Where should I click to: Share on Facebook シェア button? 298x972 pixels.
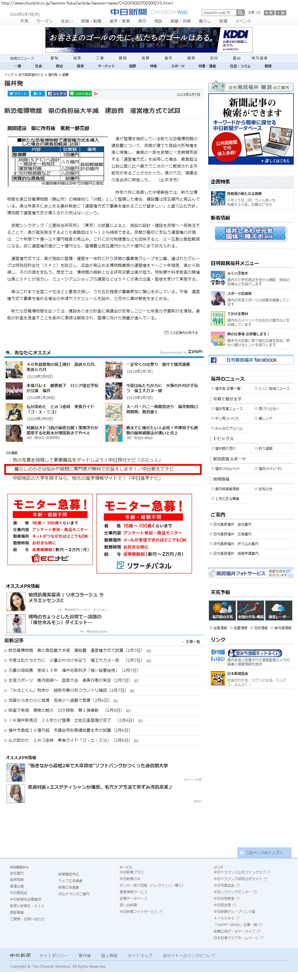point(57,94)
